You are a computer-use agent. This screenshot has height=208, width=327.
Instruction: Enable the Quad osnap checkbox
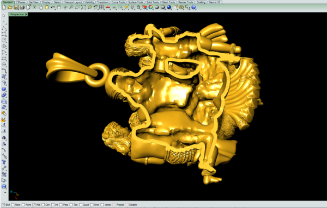[x=81, y=205]
